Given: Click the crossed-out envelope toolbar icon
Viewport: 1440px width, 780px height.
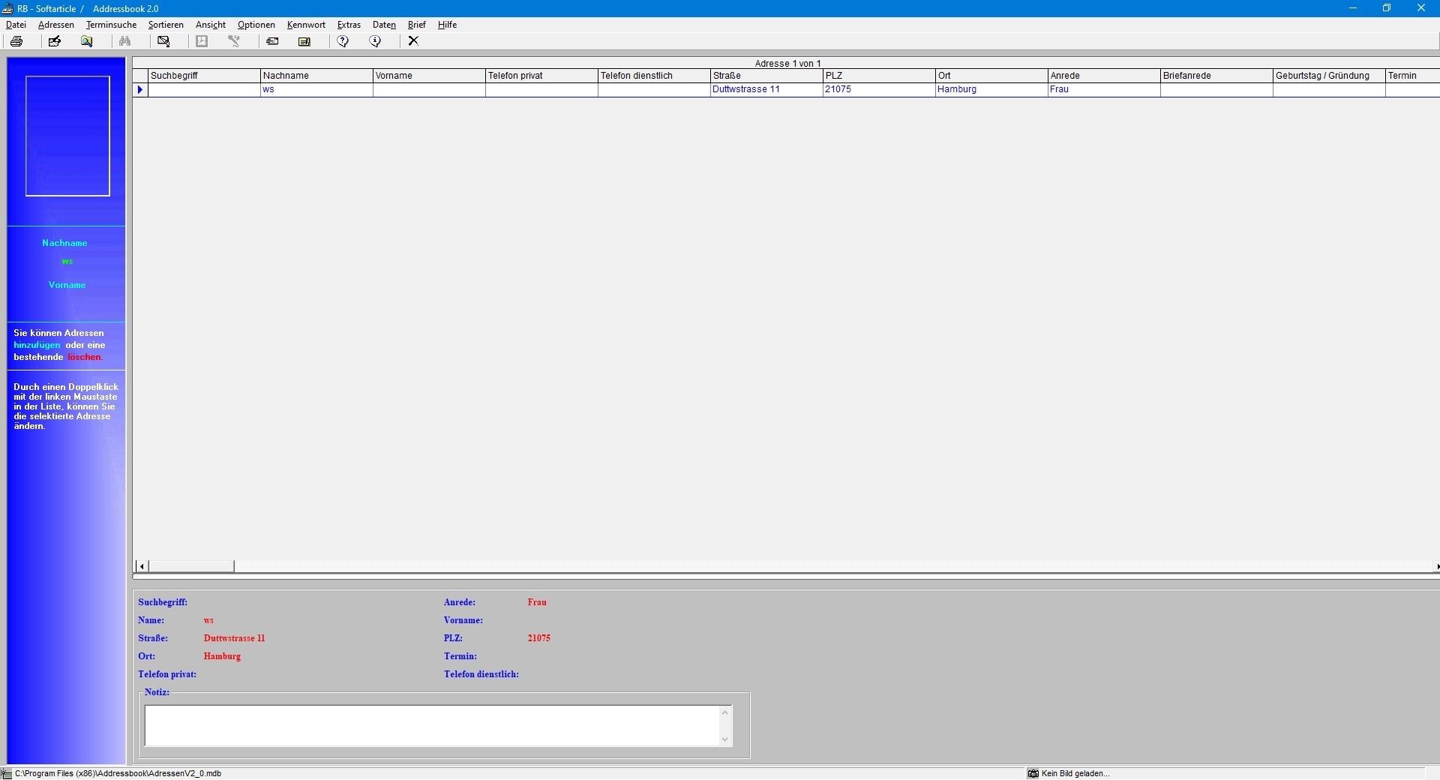Looking at the screenshot, I should point(163,41).
